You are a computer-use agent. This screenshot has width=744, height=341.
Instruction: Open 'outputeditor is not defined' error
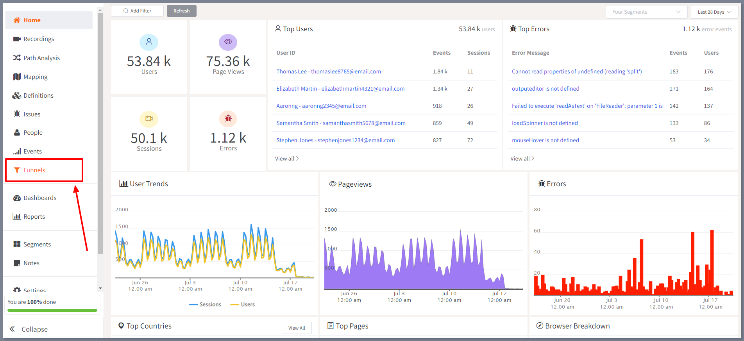545,89
